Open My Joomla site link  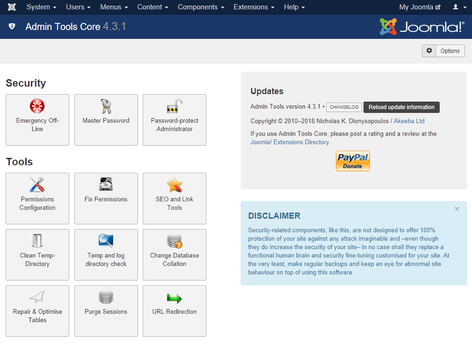[420, 7]
